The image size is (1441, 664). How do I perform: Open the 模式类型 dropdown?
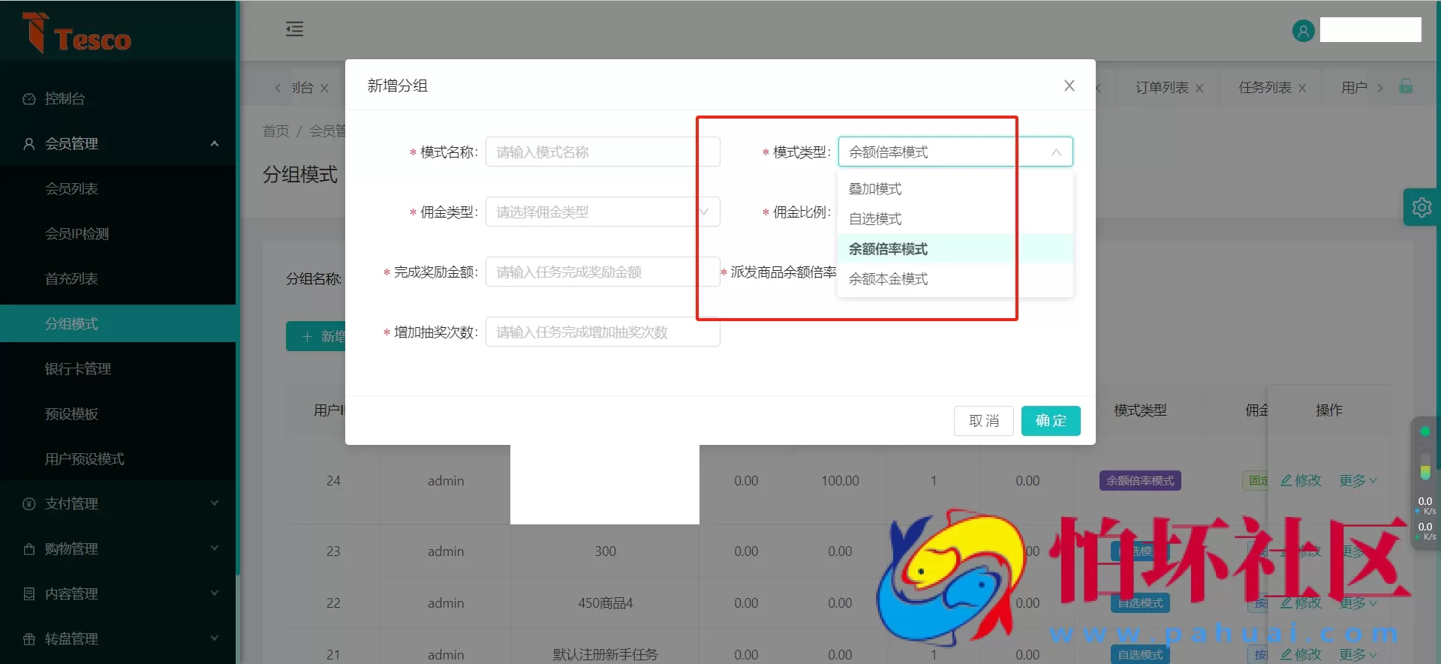pyautogui.click(x=955, y=152)
